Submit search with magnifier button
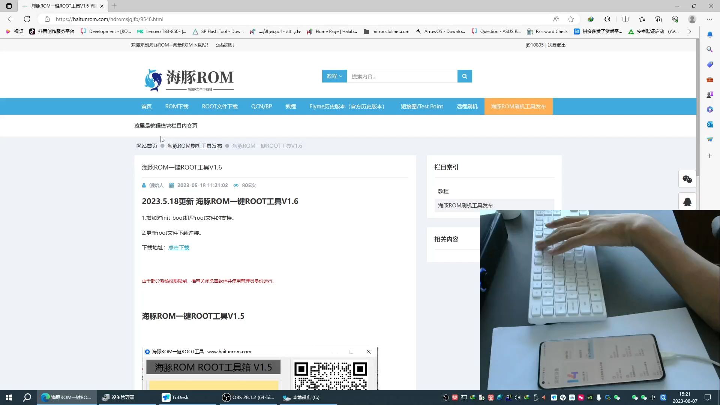Screen dimensions: 720x405 (x=465, y=76)
